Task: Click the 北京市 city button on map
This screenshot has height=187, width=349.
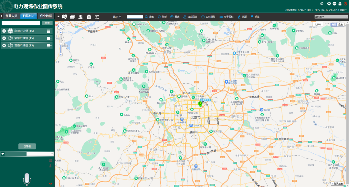Action: click(318, 25)
